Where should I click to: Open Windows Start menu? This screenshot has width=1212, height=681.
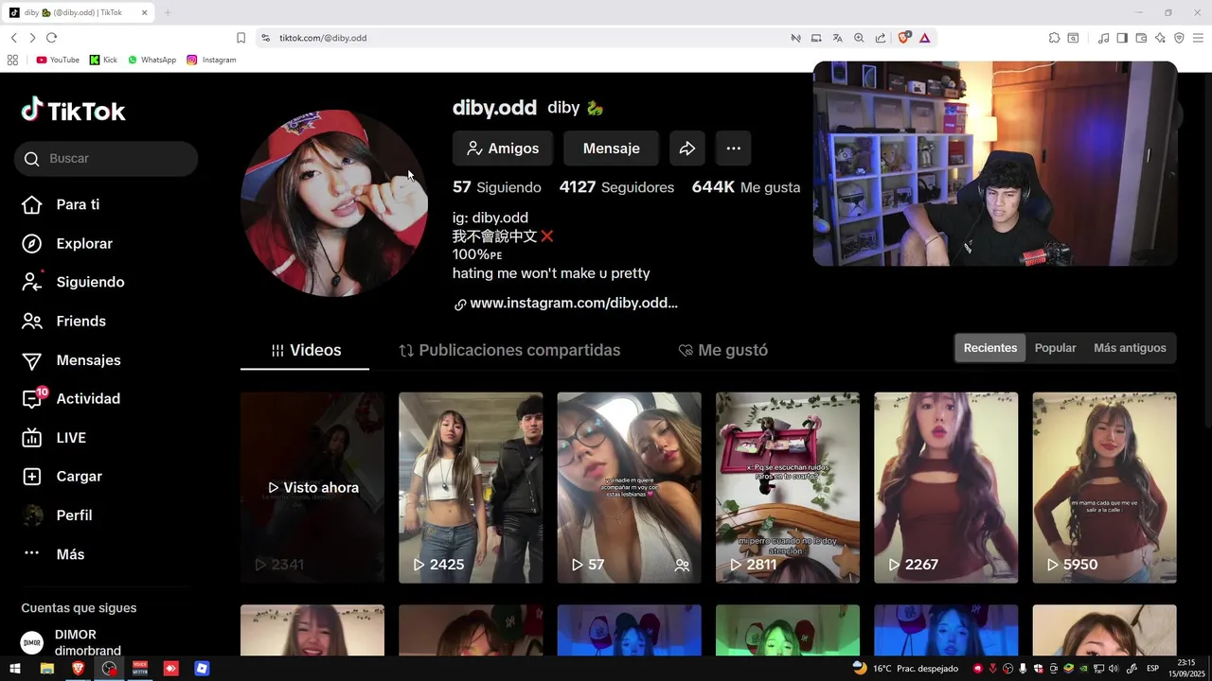tap(15, 669)
